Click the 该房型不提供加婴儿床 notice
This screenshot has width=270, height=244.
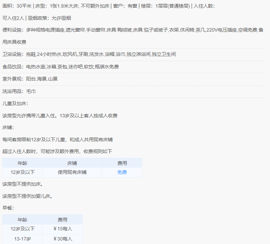point(27,196)
